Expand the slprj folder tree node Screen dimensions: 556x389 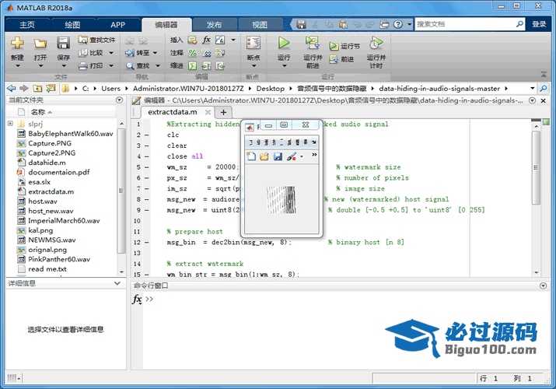(10, 124)
